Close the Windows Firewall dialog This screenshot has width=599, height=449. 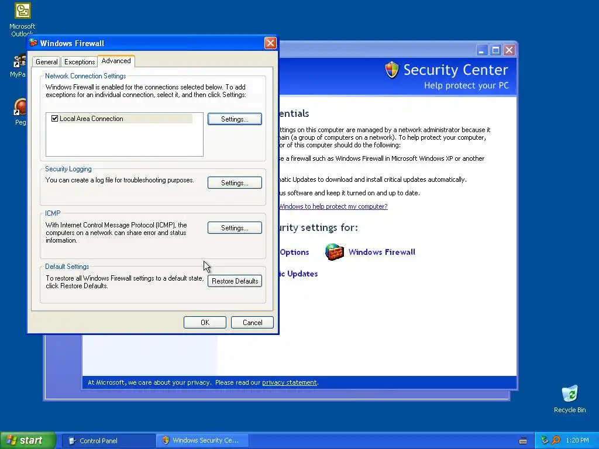click(270, 43)
